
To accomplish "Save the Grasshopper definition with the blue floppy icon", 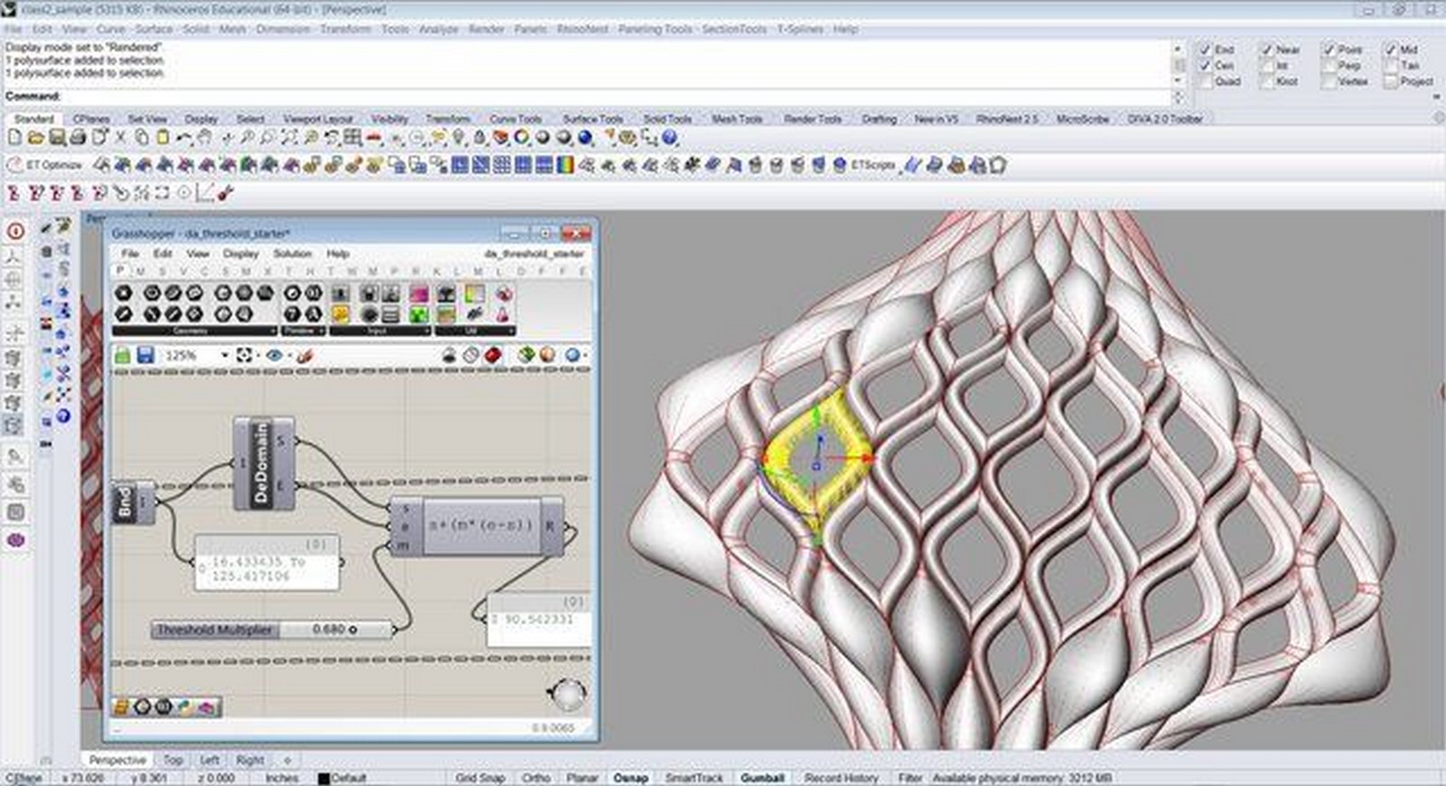I will pyautogui.click(x=145, y=356).
